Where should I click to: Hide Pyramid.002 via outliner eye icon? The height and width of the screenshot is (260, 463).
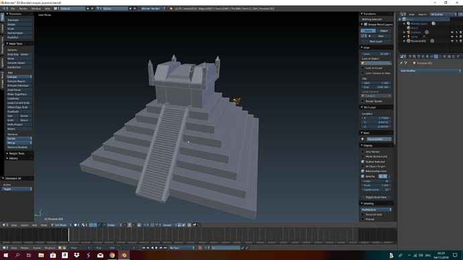pyautogui.click(x=452, y=41)
